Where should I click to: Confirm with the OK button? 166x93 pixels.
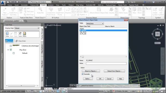(100, 79)
